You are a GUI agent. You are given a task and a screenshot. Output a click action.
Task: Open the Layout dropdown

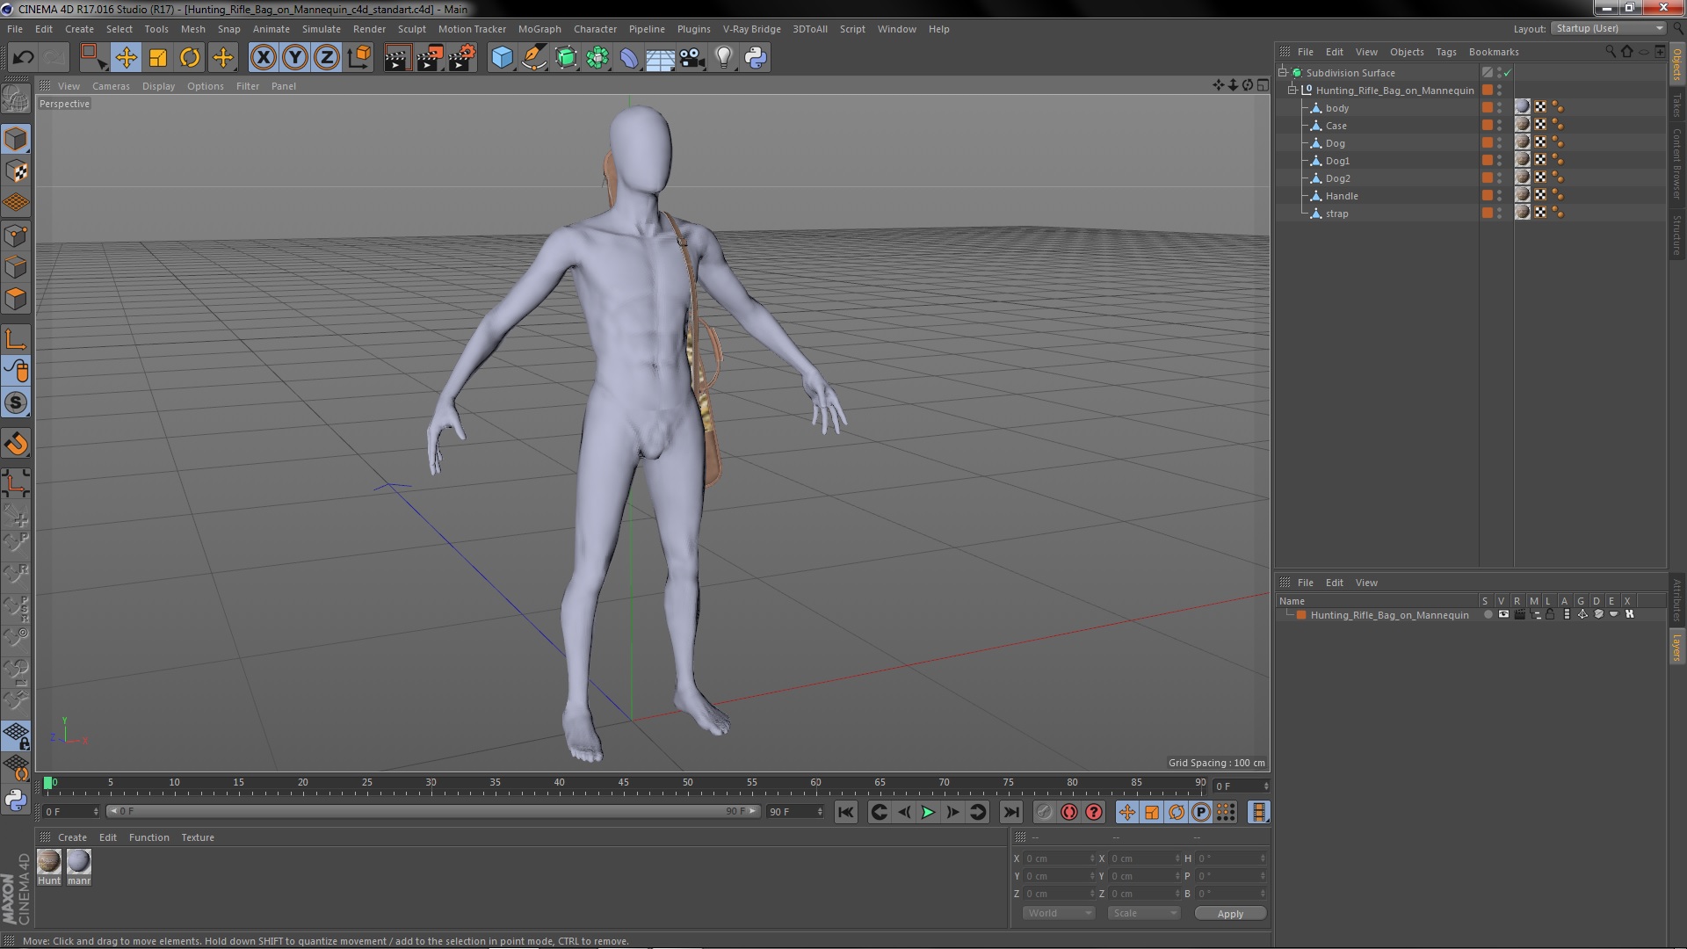coord(1609,28)
